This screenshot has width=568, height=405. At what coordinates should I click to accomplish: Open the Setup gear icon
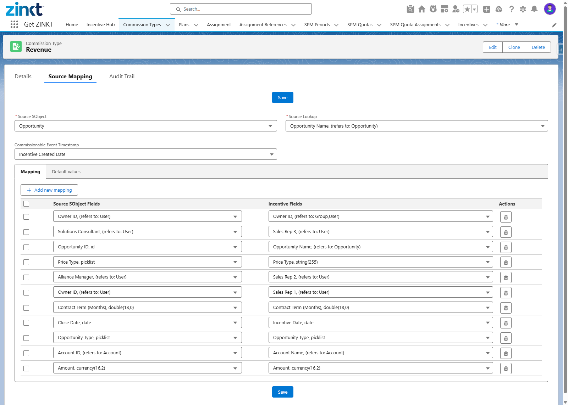coord(523,9)
